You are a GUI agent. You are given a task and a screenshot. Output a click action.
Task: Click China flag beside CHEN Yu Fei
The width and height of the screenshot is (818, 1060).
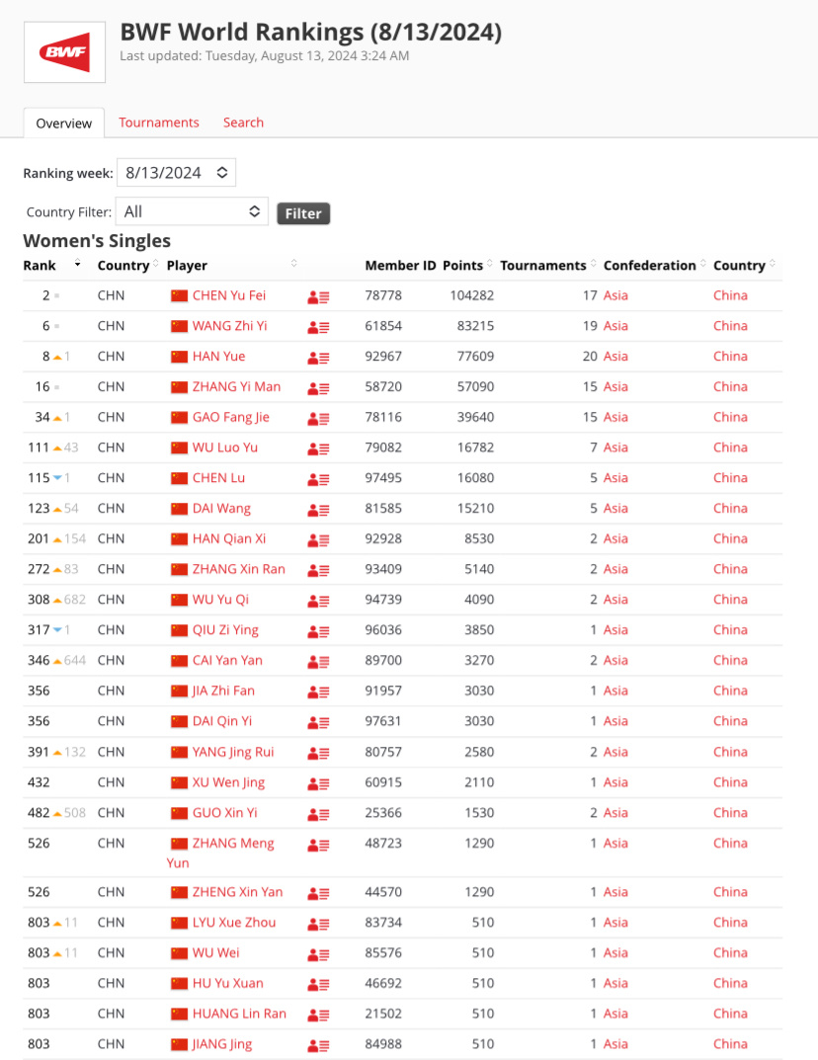coord(179,296)
